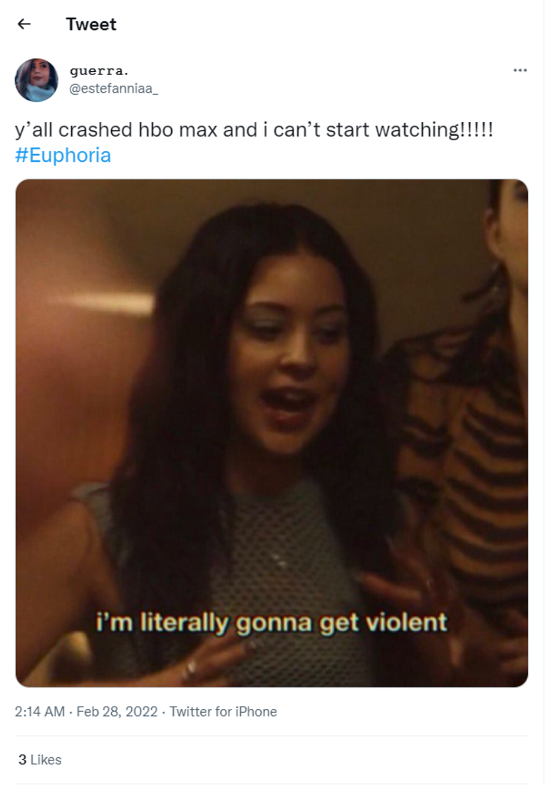545x785 pixels.
Task: Open the attached meme image
Action: click(x=272, y=433)
